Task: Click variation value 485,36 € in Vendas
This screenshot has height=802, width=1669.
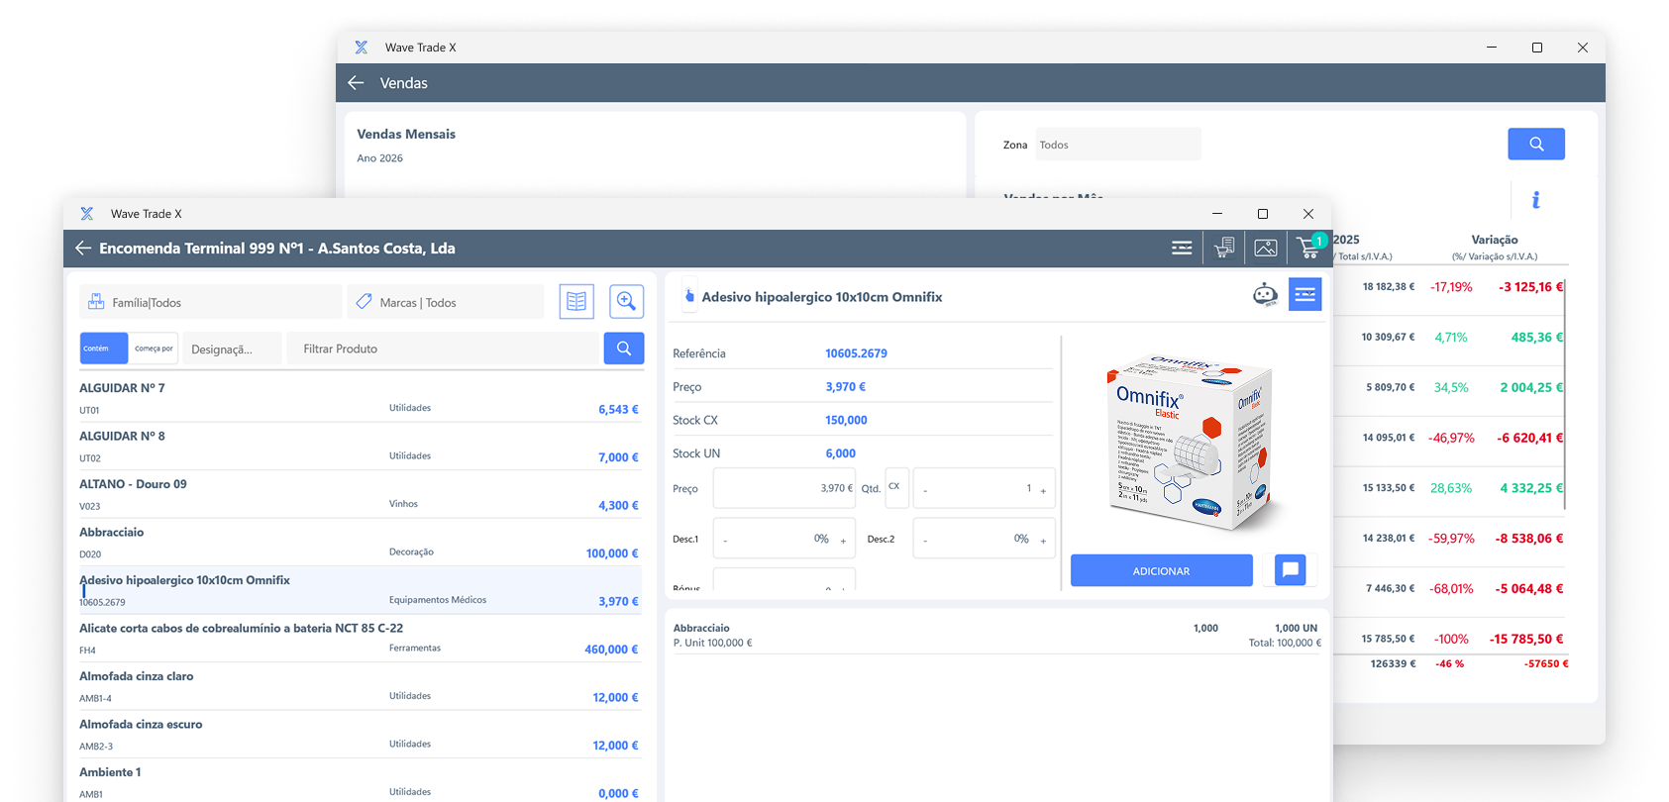Action: (x=1537, y=338)
